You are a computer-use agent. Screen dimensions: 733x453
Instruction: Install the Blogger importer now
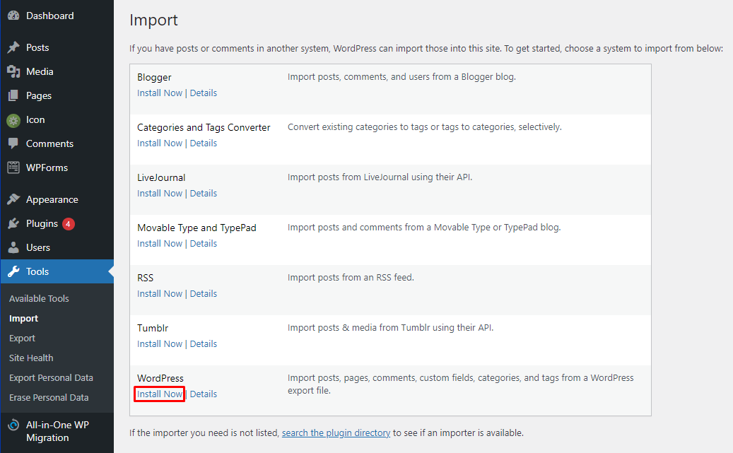(x=160, y=93)
